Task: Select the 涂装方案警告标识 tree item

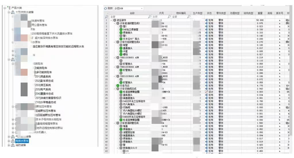Action: pyautogui.click(x=48, y=98)
